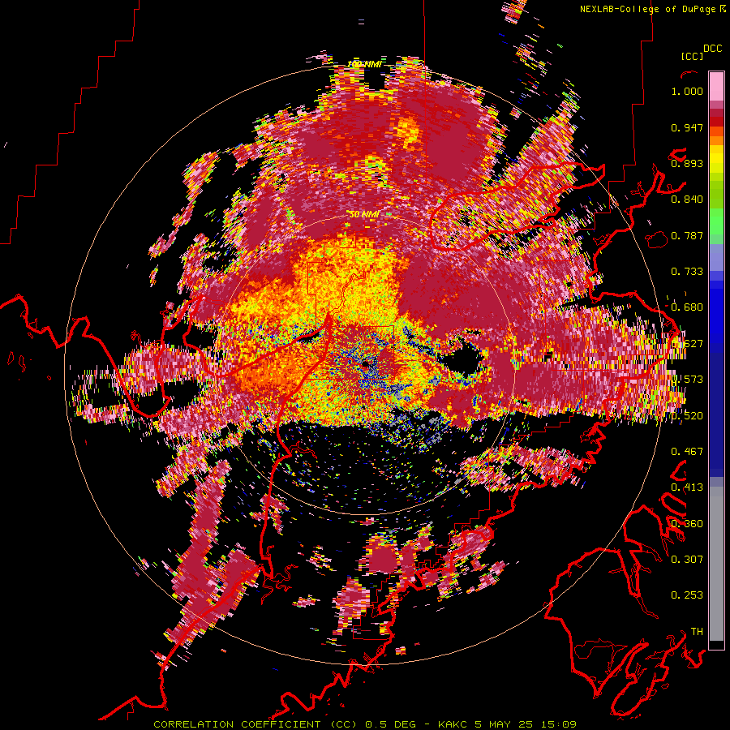Viewport: 730px width, 730px height.
Task: Select the 0.947 scale value
Action: [687, 127]
